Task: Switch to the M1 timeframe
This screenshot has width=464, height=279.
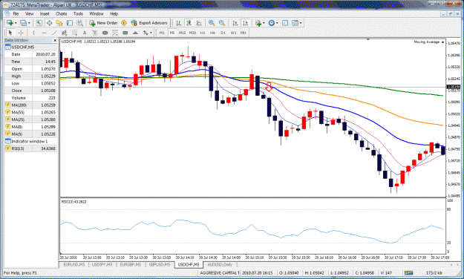Action: [x=162, y=33]
